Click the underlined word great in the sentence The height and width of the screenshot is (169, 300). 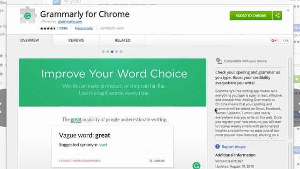76,120
